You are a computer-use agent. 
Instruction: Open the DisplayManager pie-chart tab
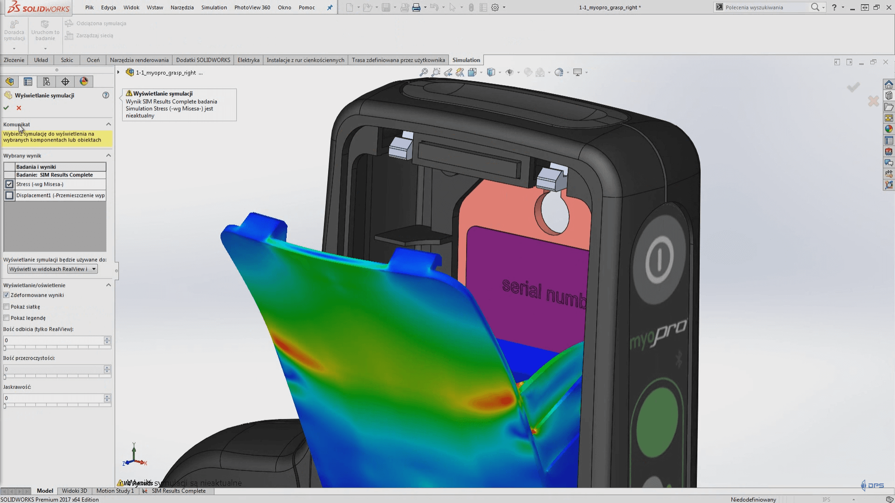[x=84, y=82]
